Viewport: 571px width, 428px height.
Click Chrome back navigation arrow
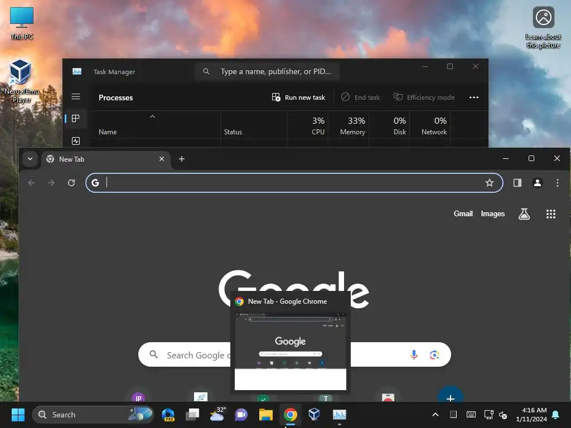31,183
